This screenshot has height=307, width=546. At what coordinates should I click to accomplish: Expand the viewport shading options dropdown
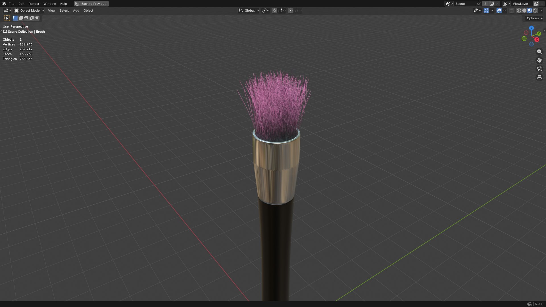(541, 11)
